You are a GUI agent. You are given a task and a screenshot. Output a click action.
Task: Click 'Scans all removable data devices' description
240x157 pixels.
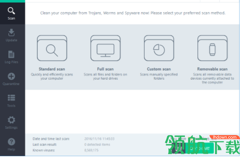pos(212,78)
